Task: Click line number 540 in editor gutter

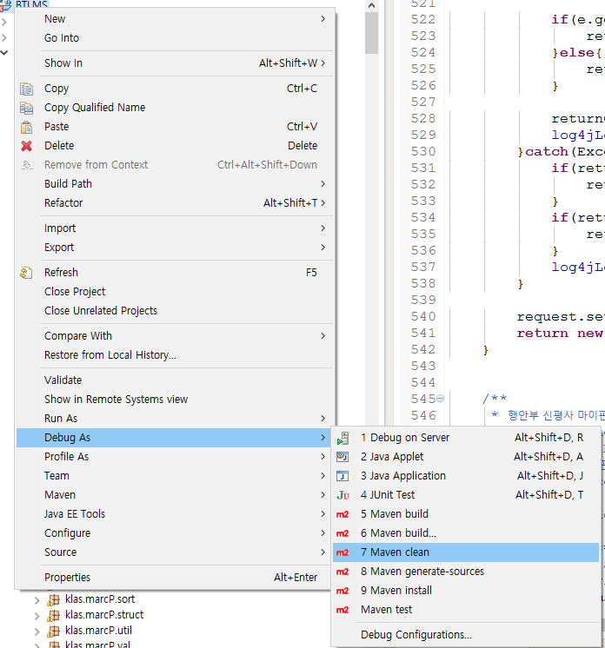Action: point(423,316)
